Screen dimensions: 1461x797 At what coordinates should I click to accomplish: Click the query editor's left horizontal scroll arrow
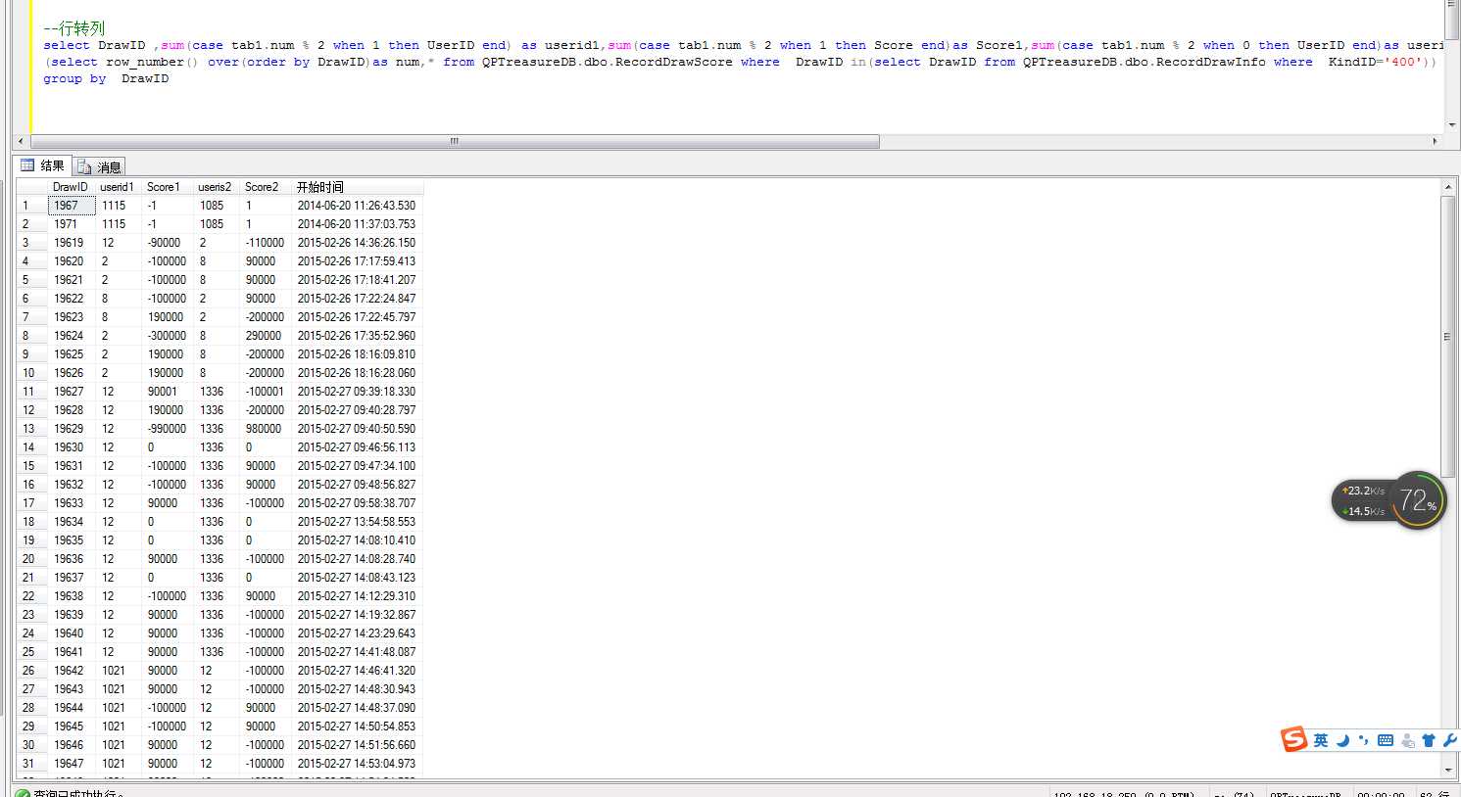21,141
